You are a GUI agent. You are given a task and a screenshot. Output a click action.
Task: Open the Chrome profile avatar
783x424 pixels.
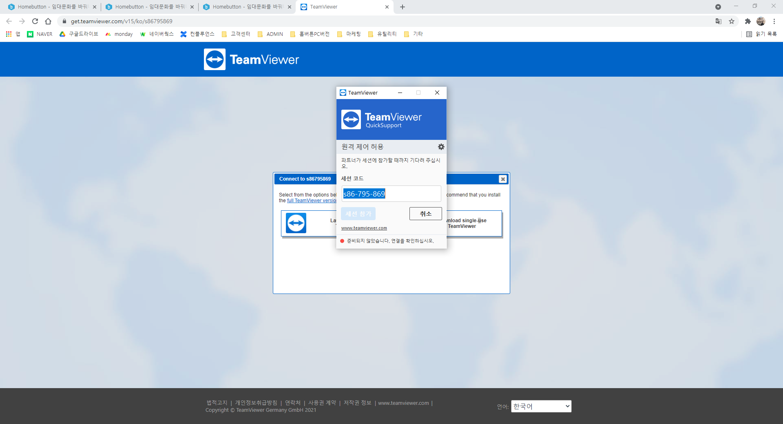[761, 21]
